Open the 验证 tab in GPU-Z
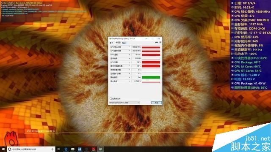This screenshot has height=152, width=271. 124,43
